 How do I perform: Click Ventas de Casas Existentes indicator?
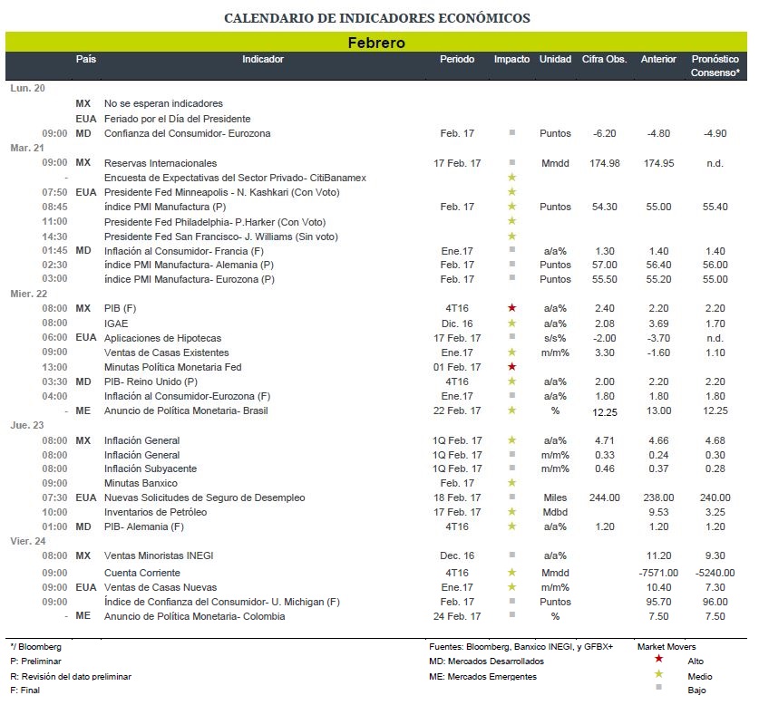pos(167,352)
